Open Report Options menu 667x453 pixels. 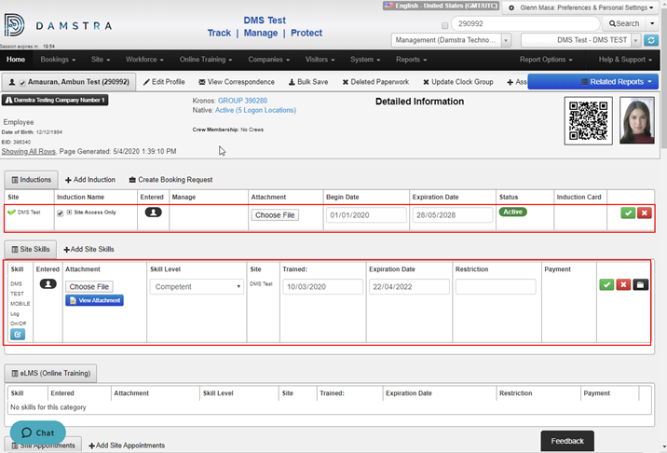(x=546, y=60)
